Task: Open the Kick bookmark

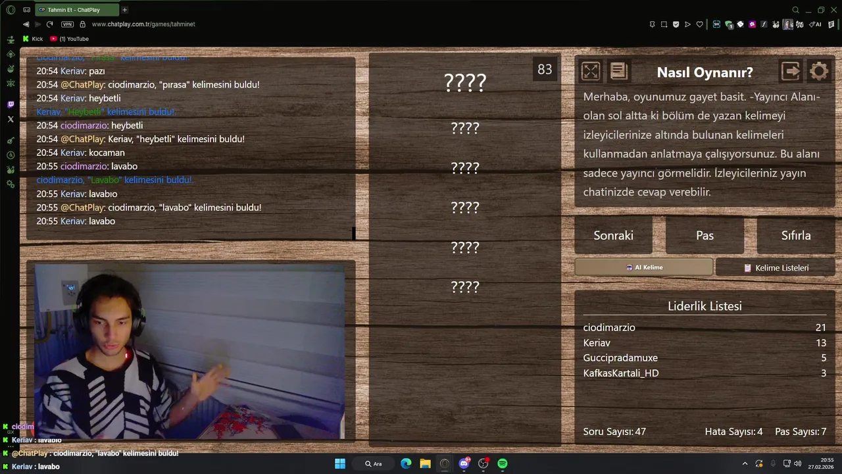Action: point(33,39)
